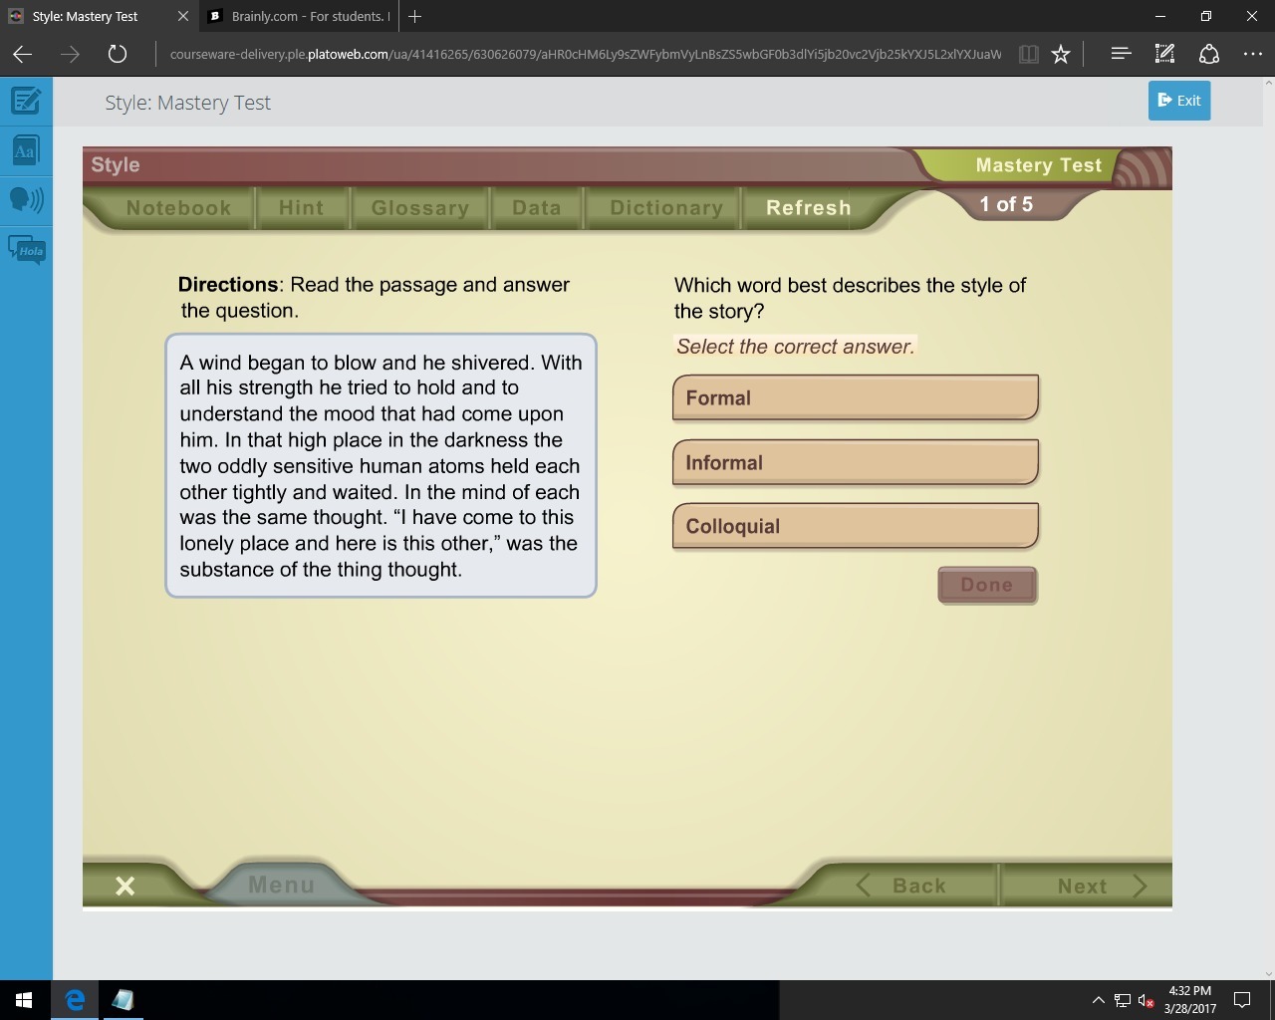Activate the text-to-speech sidebar icon
The image size is (1275, 1020).
(26, 200)
